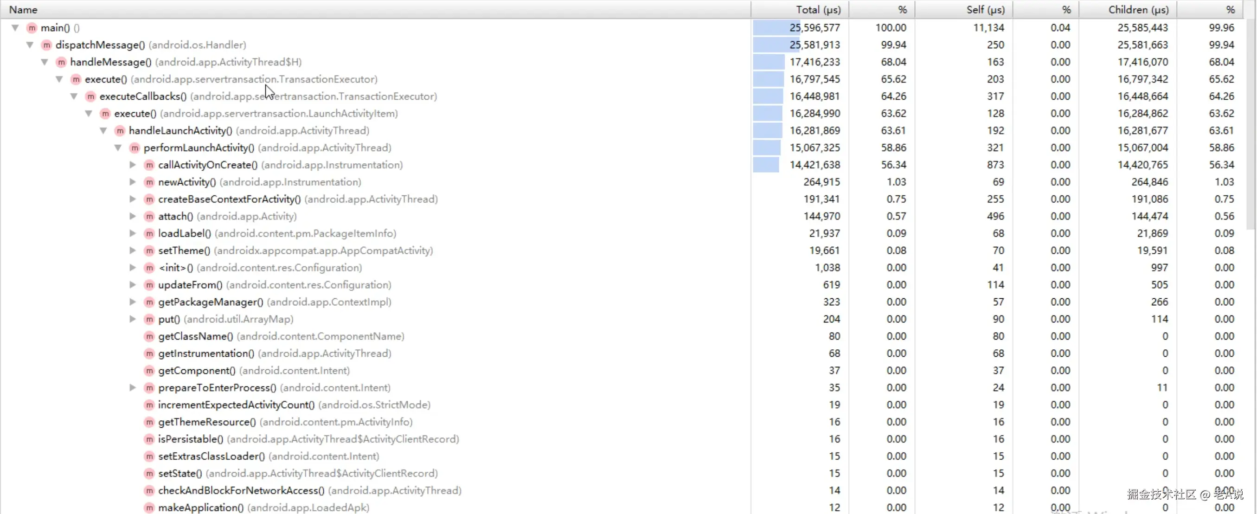Expand the callActivityOnCreate() node
The height and width of the screenshot is (514, 1257).
pyautogui.click(x=132, y=165)
